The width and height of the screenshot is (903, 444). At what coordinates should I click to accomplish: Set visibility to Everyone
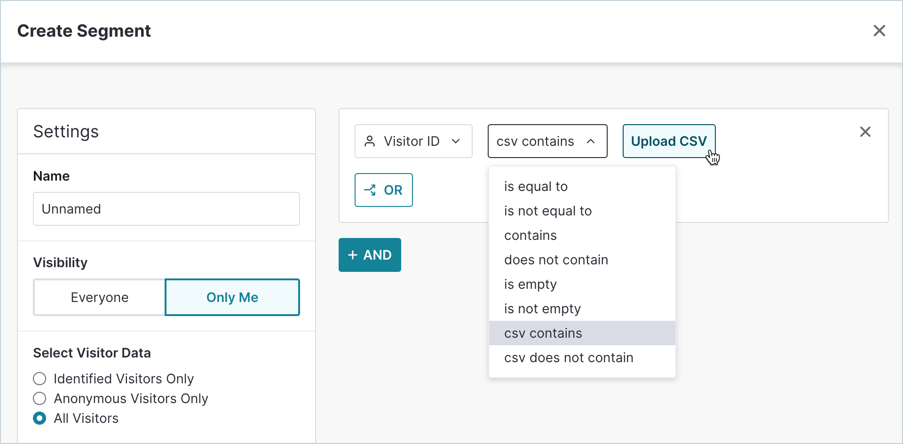click(99, 297)
